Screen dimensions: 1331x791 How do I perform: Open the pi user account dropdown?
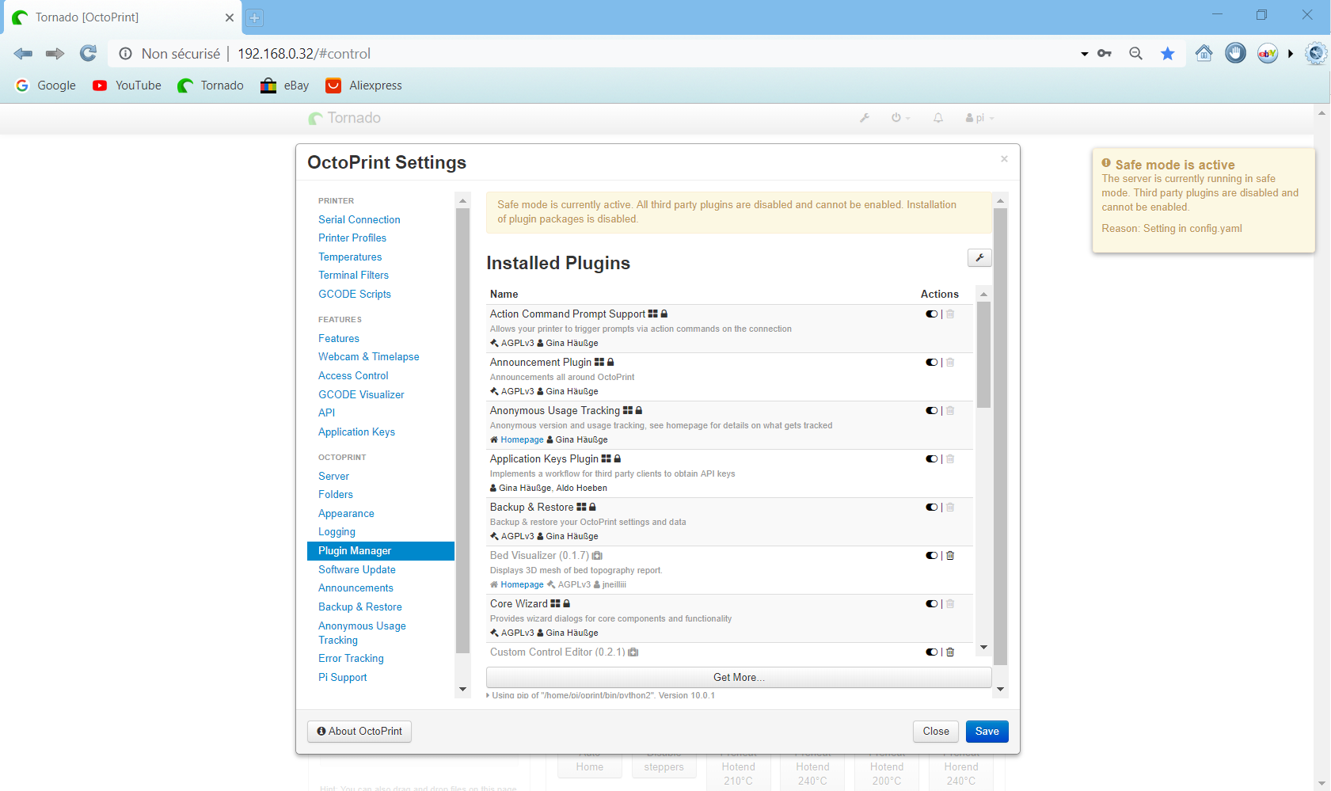click(979, 117)
